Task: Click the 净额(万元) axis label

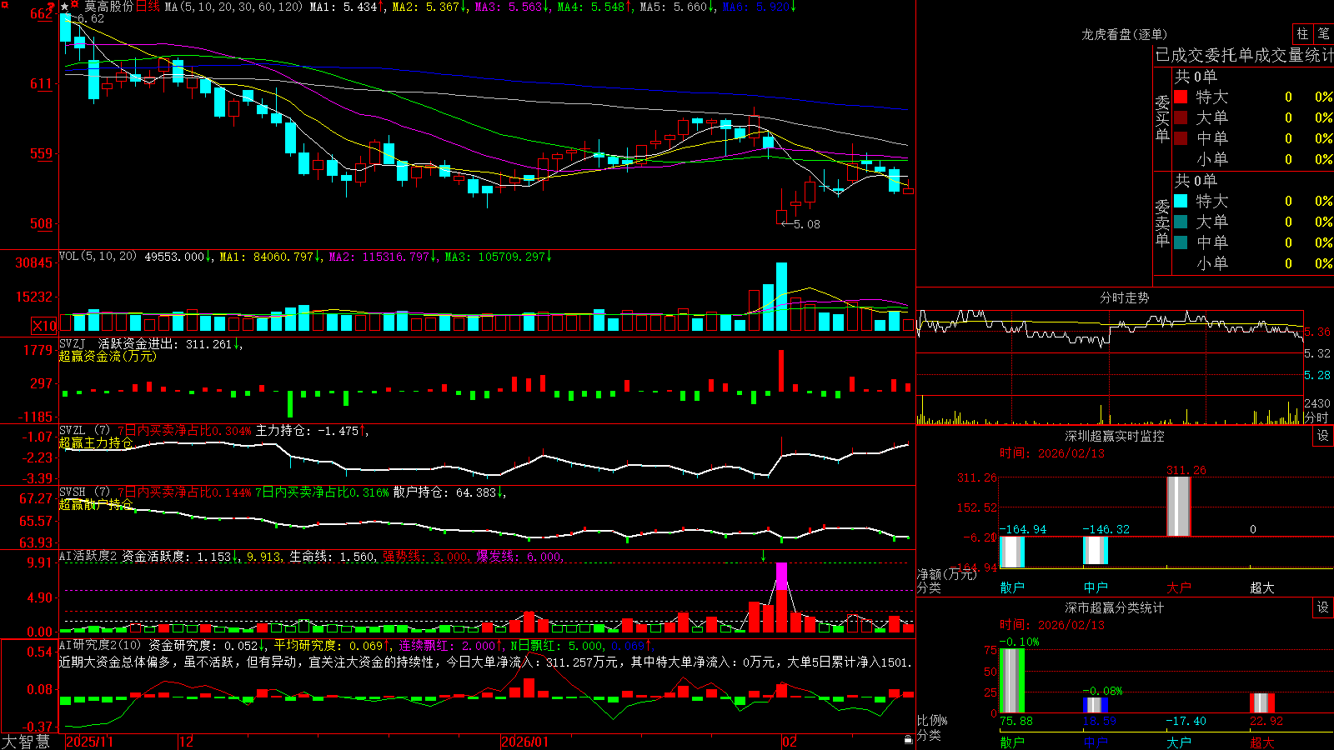Action: tap(946, 574)
